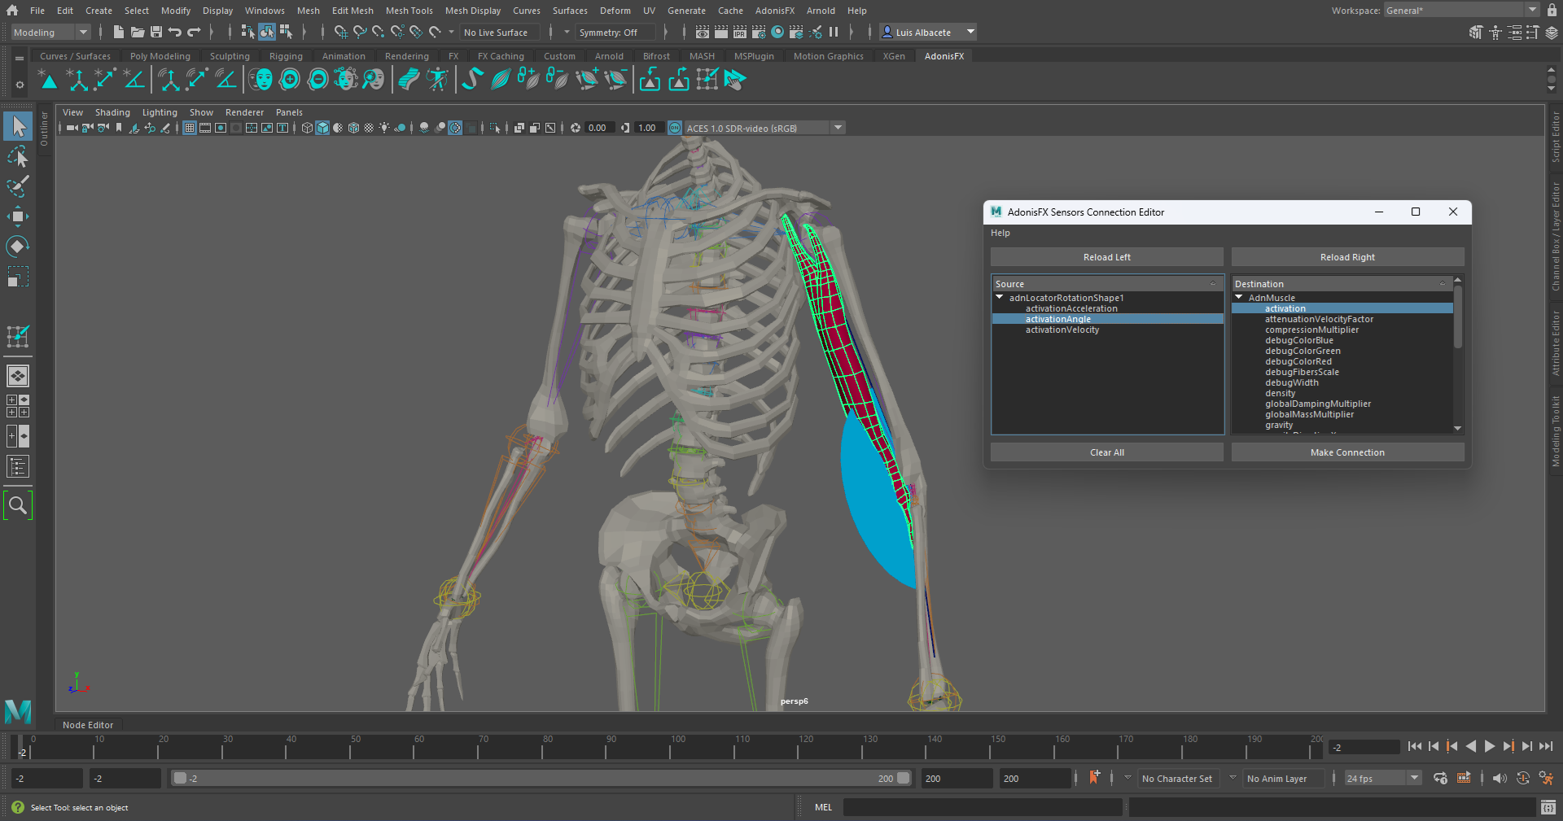Activate the Move tool in toolbox
The height and width of the screenshot is (821, 1563).
click(x=18, y=216)
